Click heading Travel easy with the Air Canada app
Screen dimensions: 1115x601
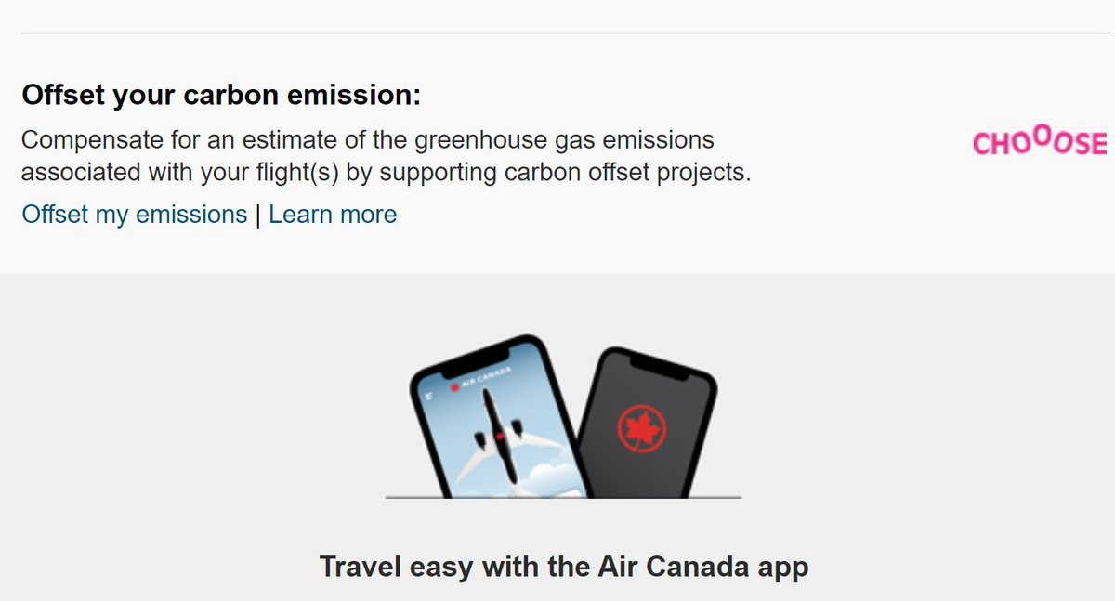point(564,567)
